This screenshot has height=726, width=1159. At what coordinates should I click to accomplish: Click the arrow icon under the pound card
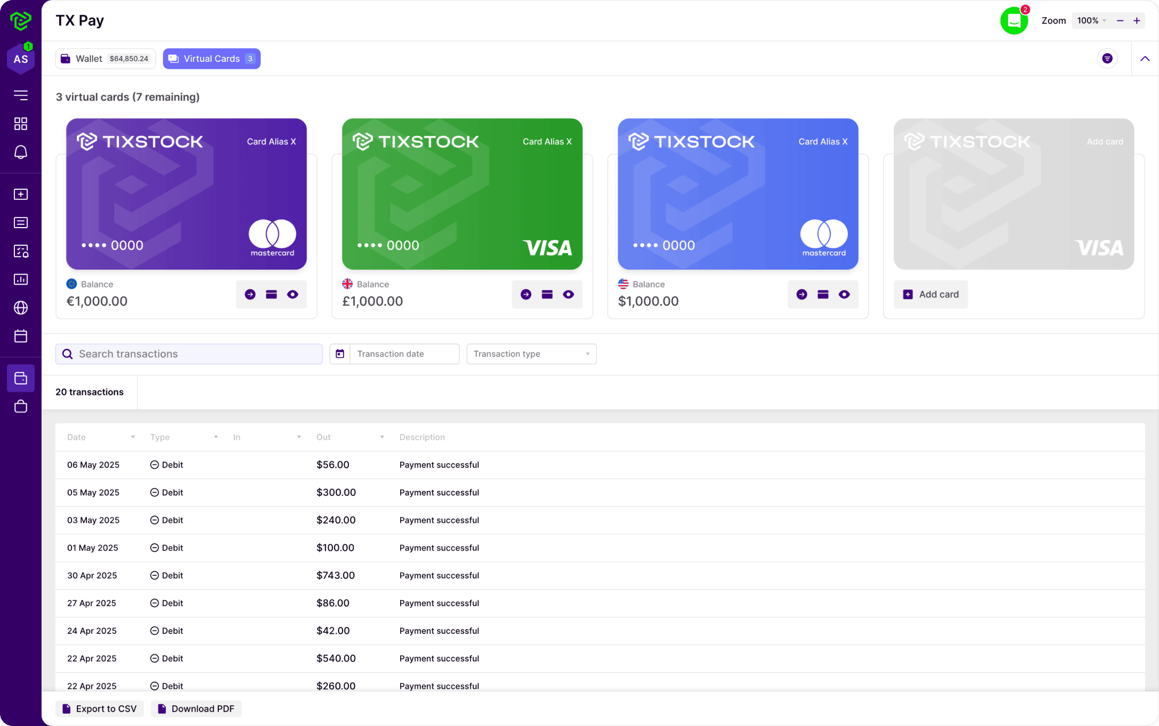point(526,294)
